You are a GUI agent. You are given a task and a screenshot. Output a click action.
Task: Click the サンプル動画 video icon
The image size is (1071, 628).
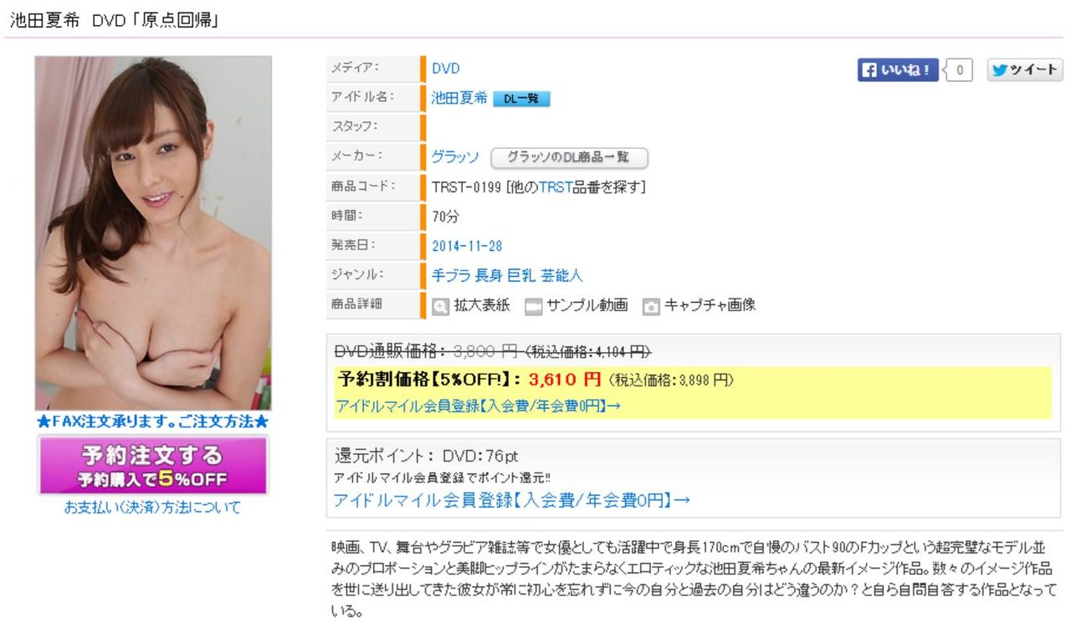coord(533,306)
